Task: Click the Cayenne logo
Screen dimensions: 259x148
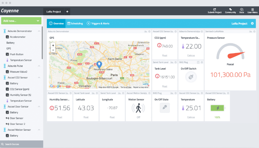Action: tap(10, 11)
